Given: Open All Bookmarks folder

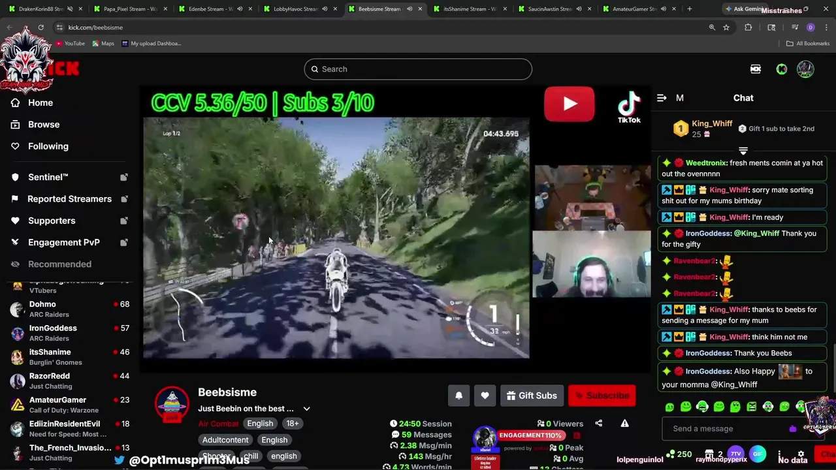Looking at the screenshot, I should pos(808,44).
